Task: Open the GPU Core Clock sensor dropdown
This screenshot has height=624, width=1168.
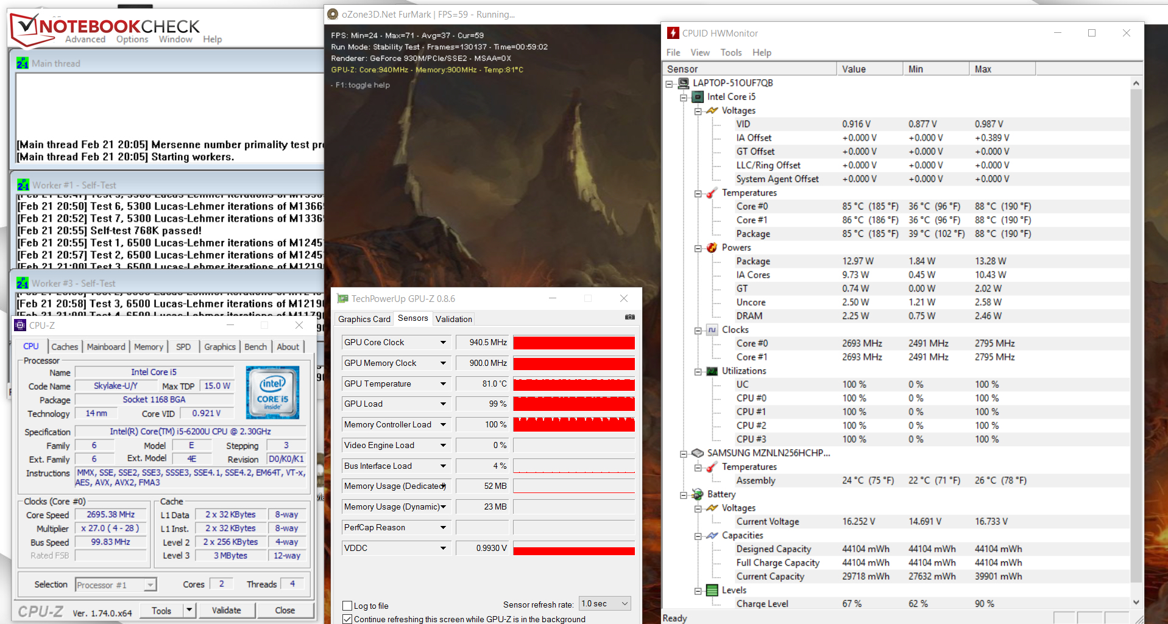Action: coord(443,343)
